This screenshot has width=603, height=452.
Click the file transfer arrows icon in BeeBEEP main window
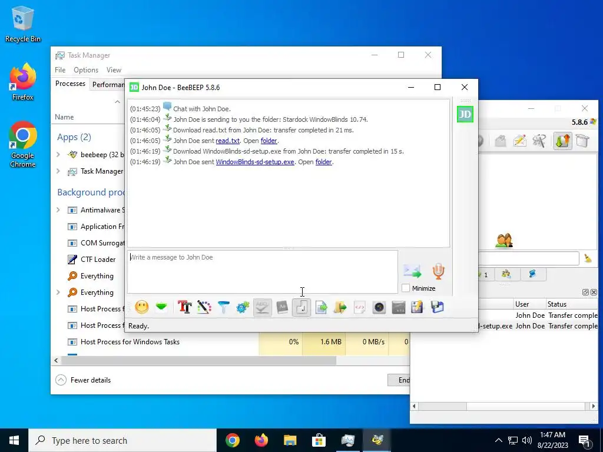(562, 141)
